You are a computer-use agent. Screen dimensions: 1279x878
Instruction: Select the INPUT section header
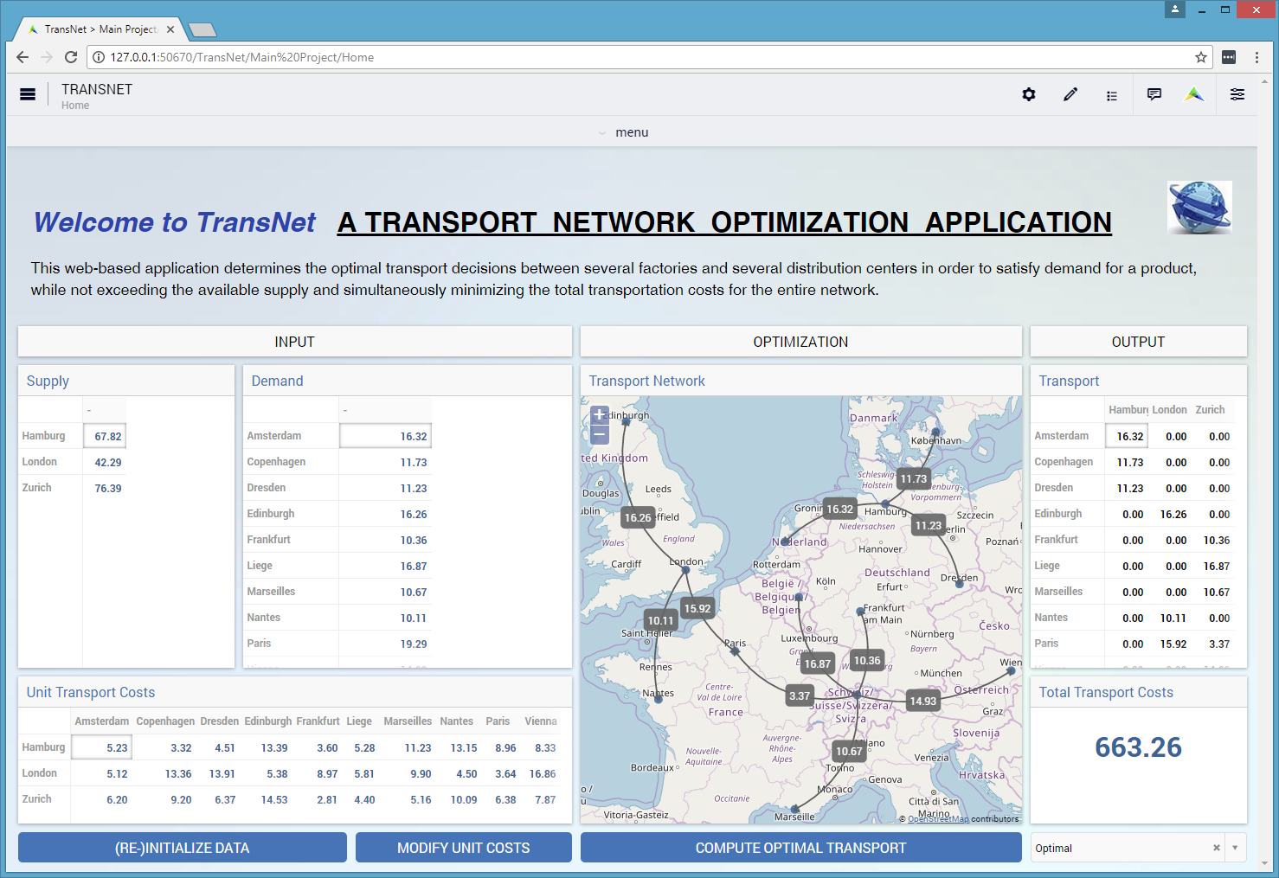[295, 342]
